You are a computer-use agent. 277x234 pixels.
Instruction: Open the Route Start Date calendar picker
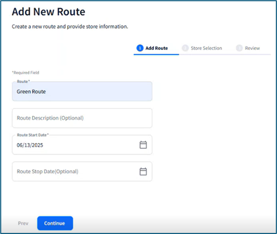click(x=143, y=145)
